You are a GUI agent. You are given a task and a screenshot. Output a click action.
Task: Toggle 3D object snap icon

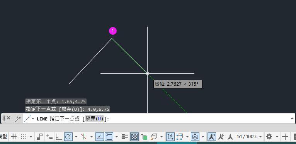click(x=154, y=136)
